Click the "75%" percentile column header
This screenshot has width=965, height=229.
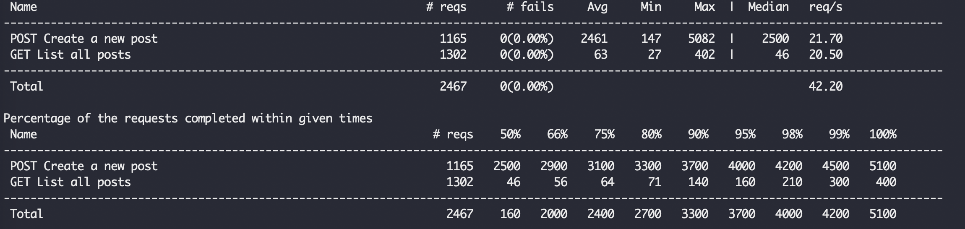[x=604, y=135]
